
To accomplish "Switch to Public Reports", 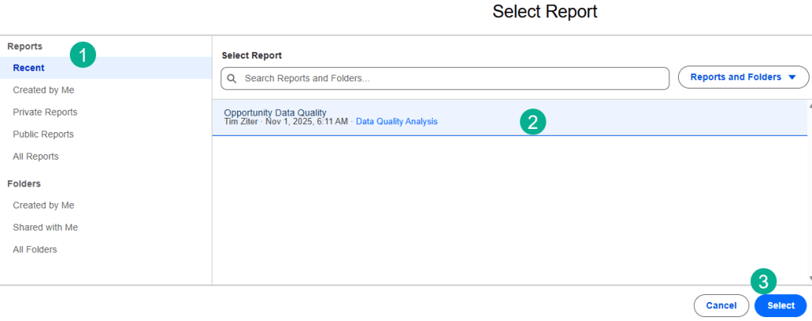I will [43, 134].
